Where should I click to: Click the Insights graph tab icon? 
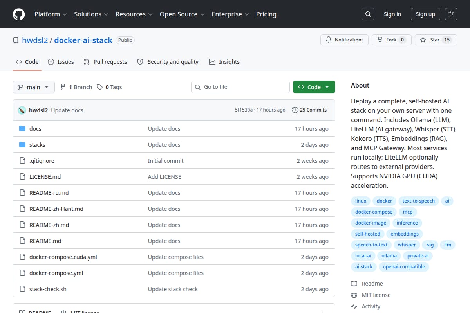(212, 62)
